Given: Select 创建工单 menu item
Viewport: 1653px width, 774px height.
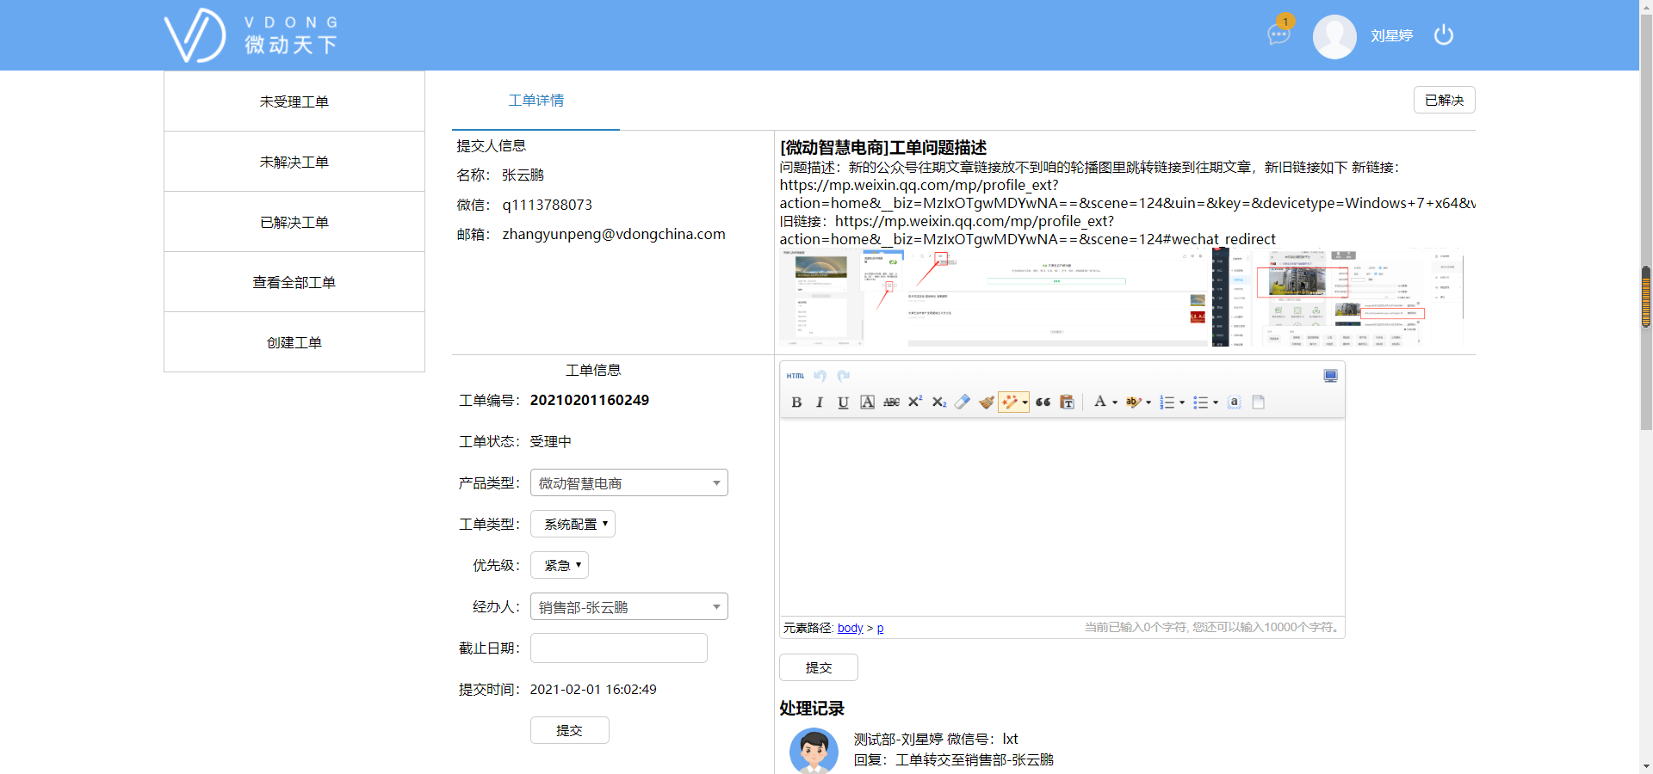Looking at the screenshot, I should [294, 342].
